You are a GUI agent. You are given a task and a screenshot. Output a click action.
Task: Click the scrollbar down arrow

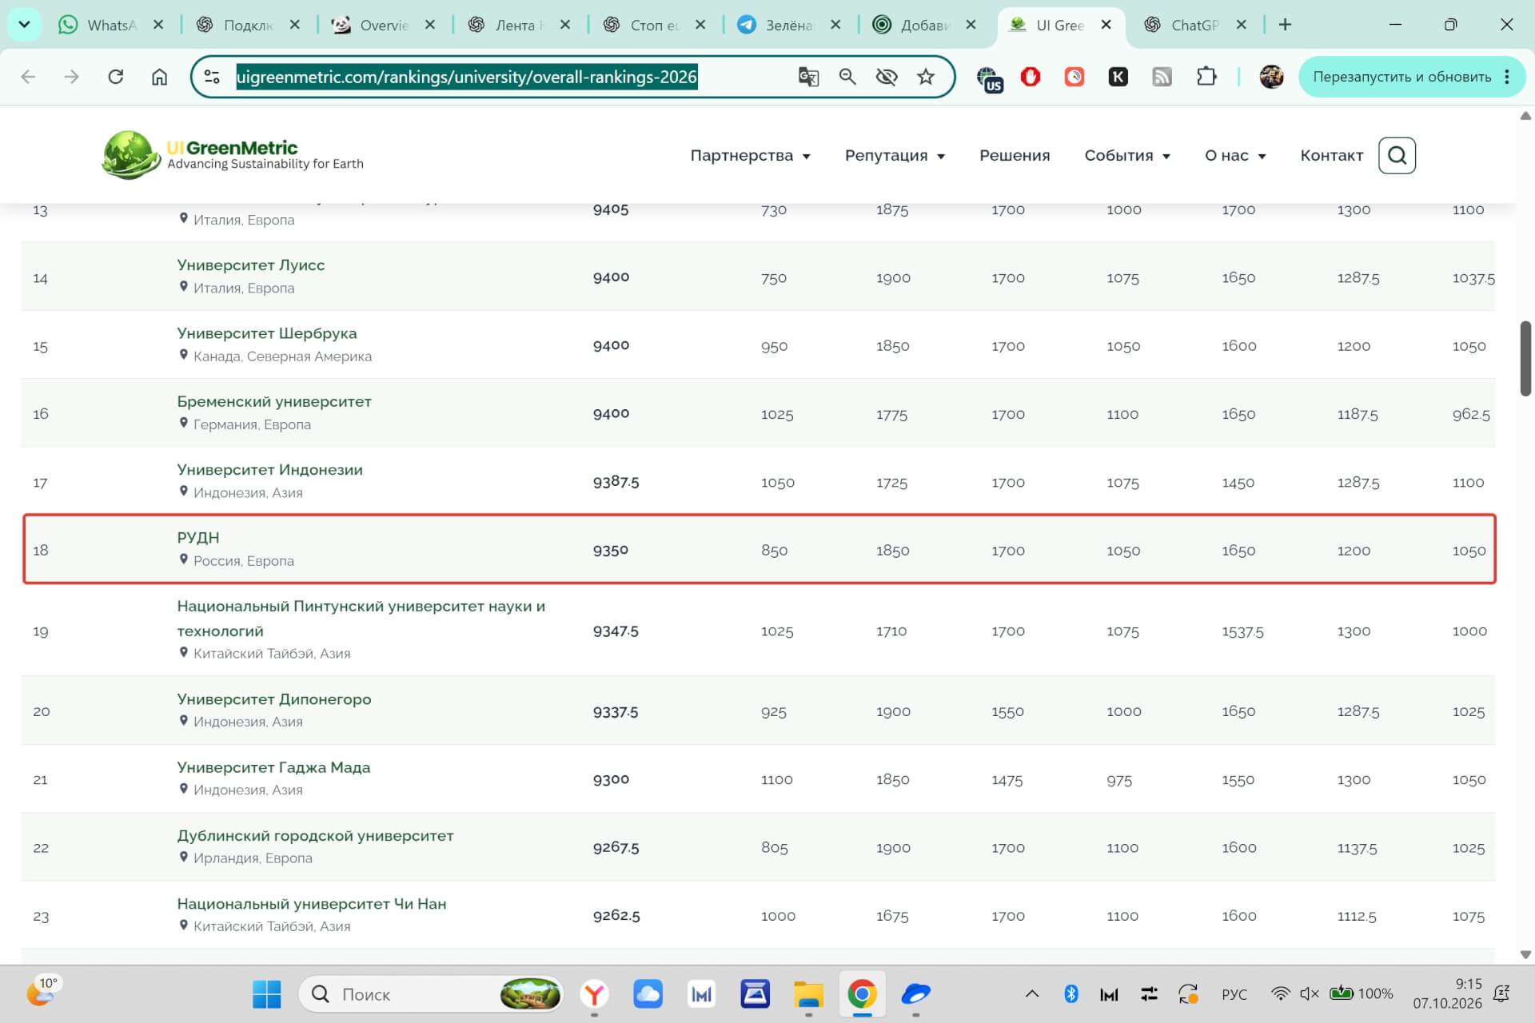tap(1525, 954)
